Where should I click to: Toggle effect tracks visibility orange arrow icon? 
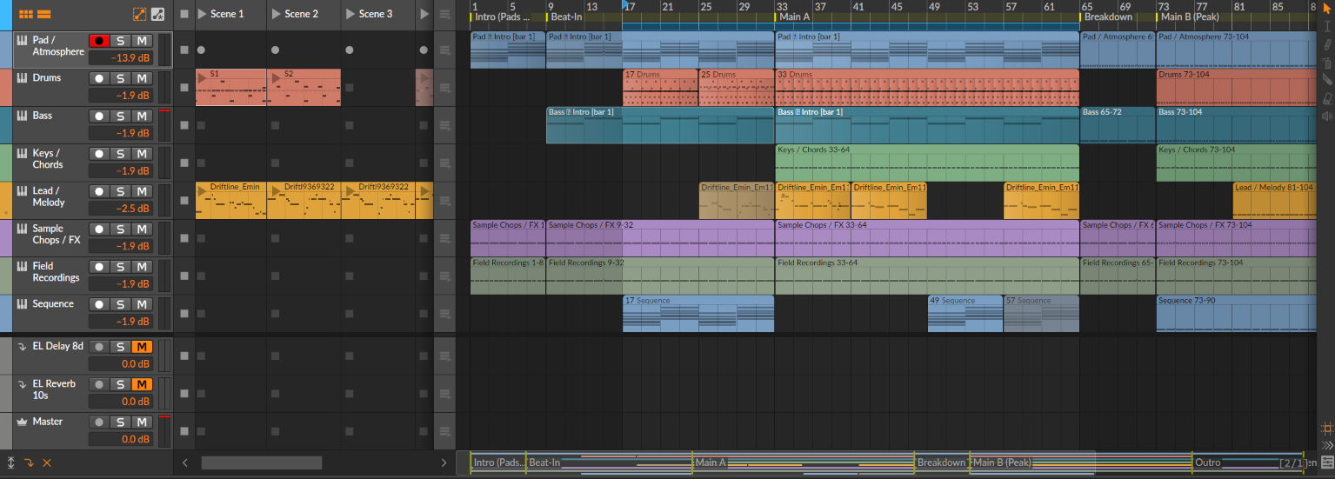point(29,462)
